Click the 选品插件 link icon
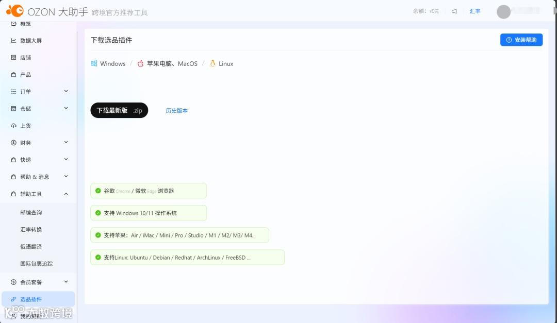 pyautogui.click(x=13, y=299)
